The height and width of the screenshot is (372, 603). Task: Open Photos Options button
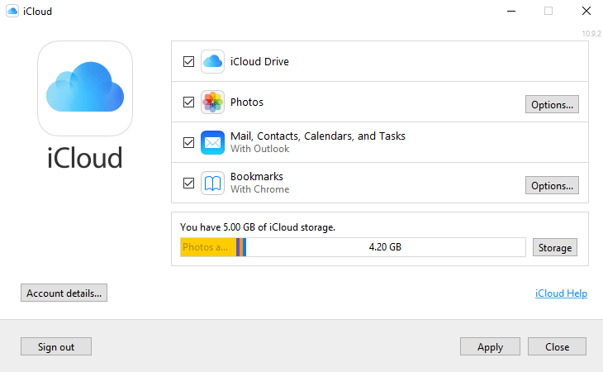pyautogui.click(x=552, y=105)
